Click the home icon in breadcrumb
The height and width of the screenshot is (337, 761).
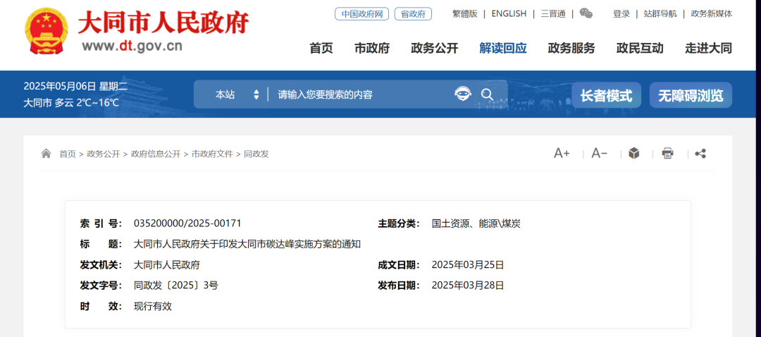(x=46, y=154)
